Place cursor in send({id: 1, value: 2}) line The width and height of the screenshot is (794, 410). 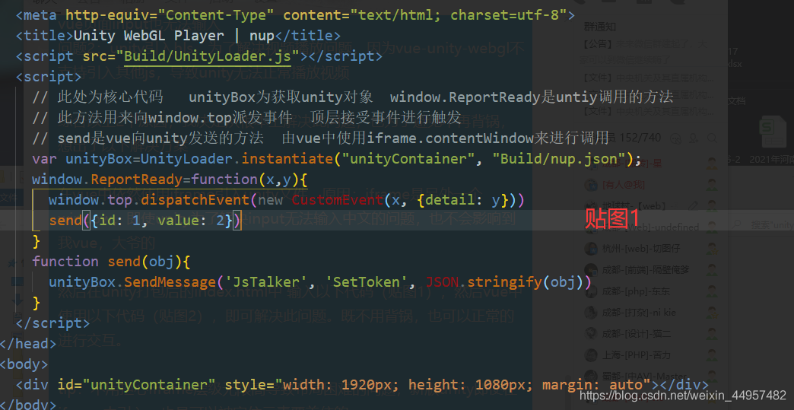(x=145, y=221)
